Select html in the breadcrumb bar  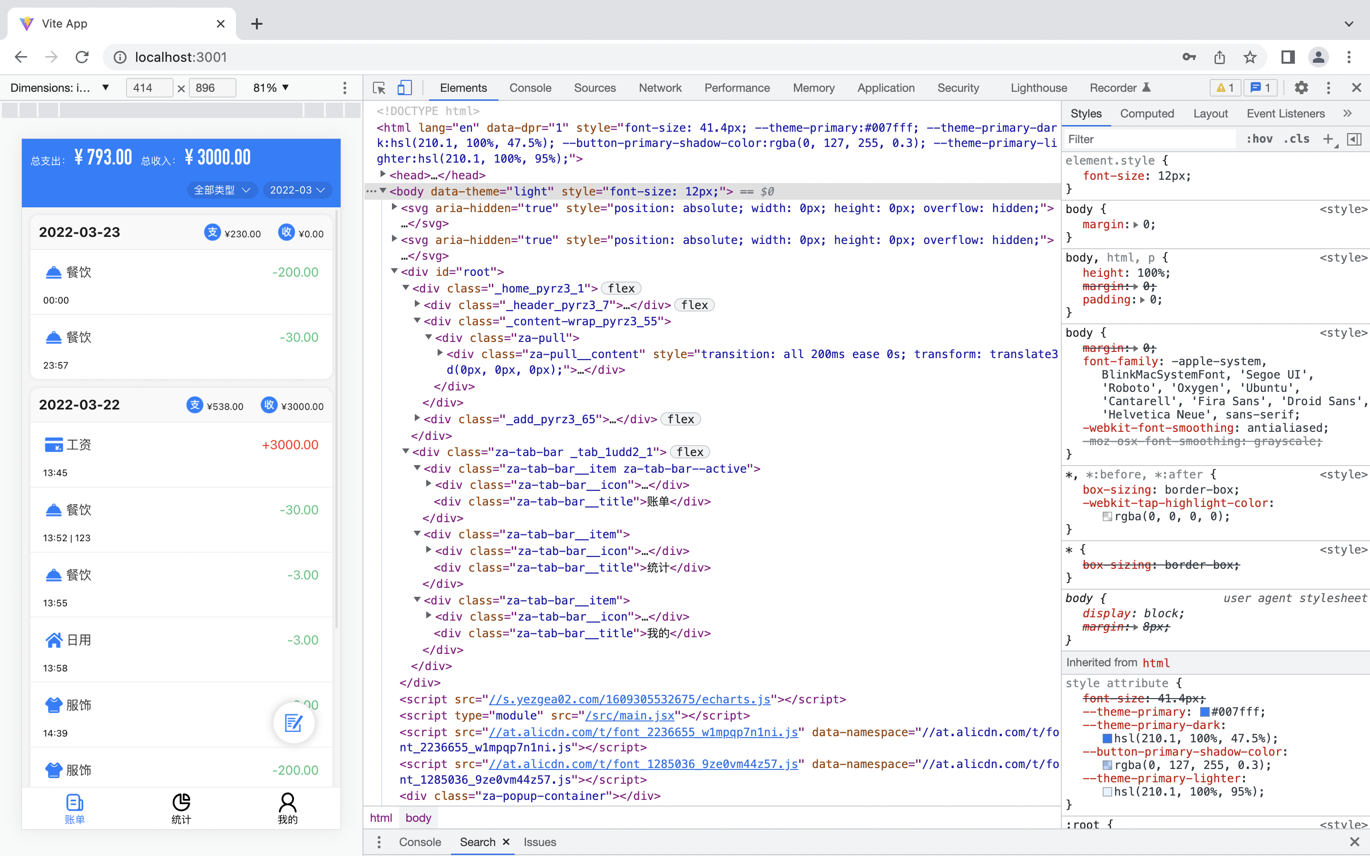point(381,817)
